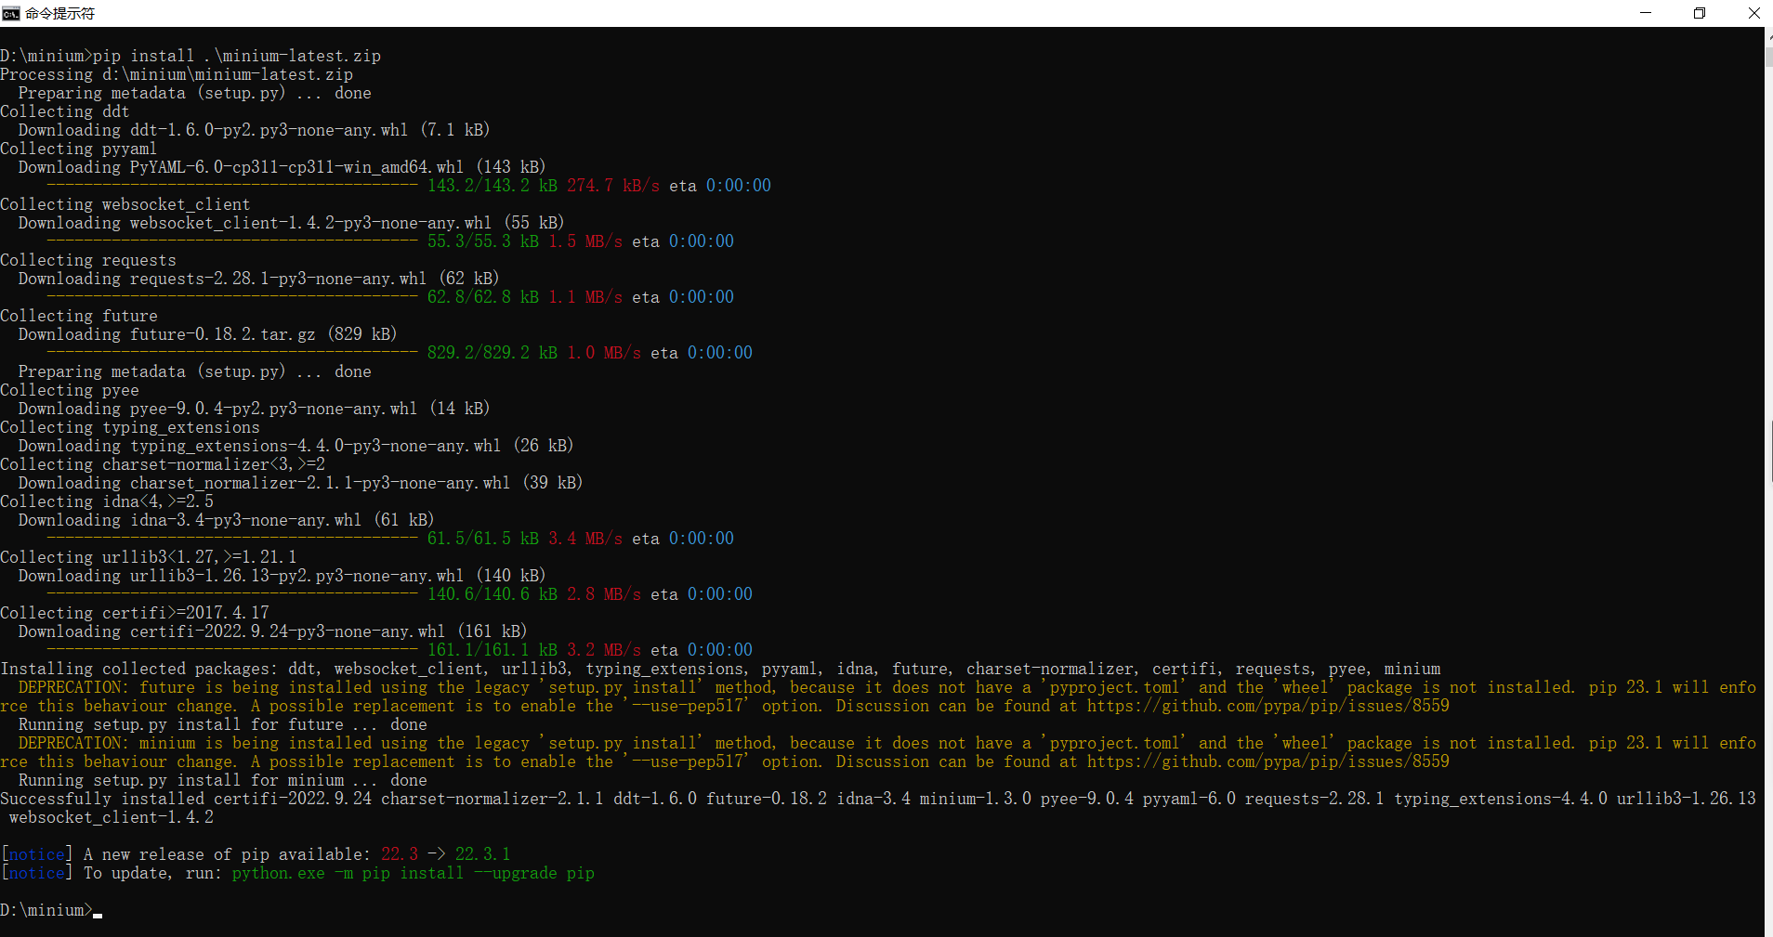Screen dimensions: 1773x937
Task: Close the Command Prompt window
Action: coord(1753,13)
